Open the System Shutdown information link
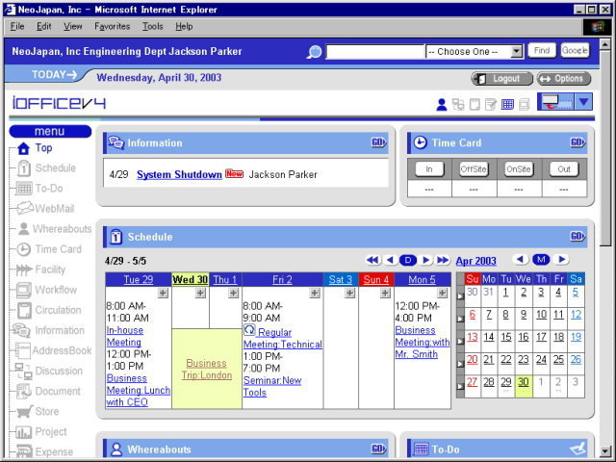This screenshot has width=616, height=462. tap(179, 174)
